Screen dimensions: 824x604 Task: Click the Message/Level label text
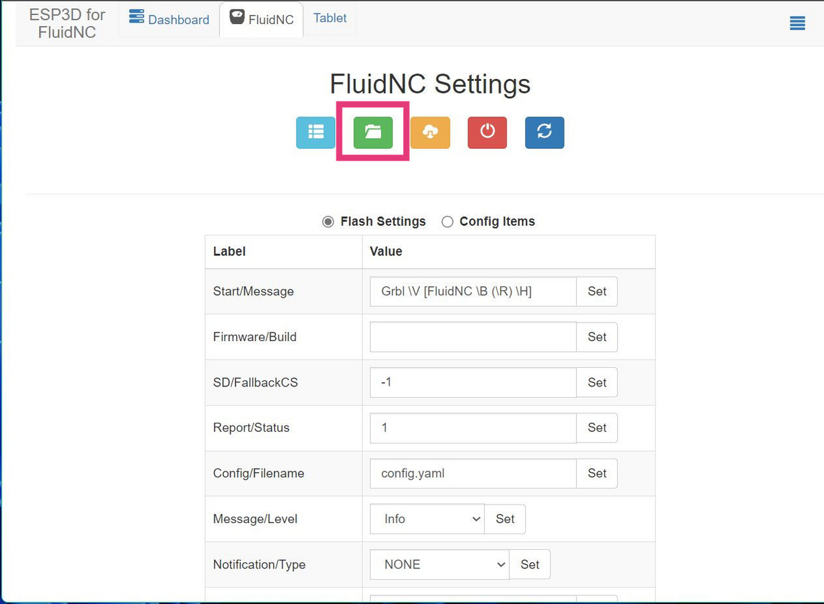(255, 519)
